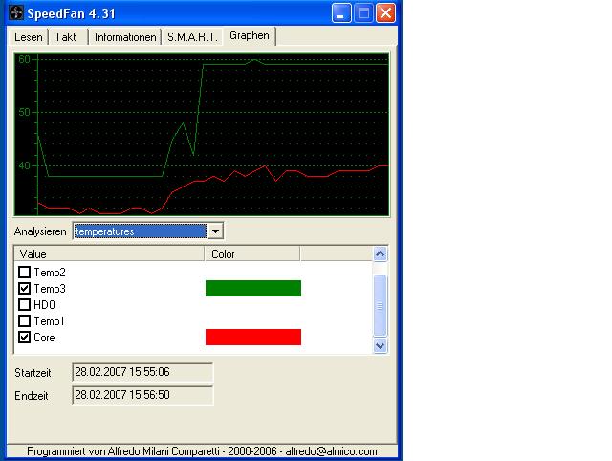The width and height of the screenshot is (612, 461).
Task: Click the 40 axis label on graph
Action: point(24,165)
